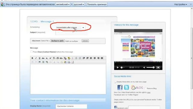Open the heading format dropdown in the editor

[x=61, y=58]
